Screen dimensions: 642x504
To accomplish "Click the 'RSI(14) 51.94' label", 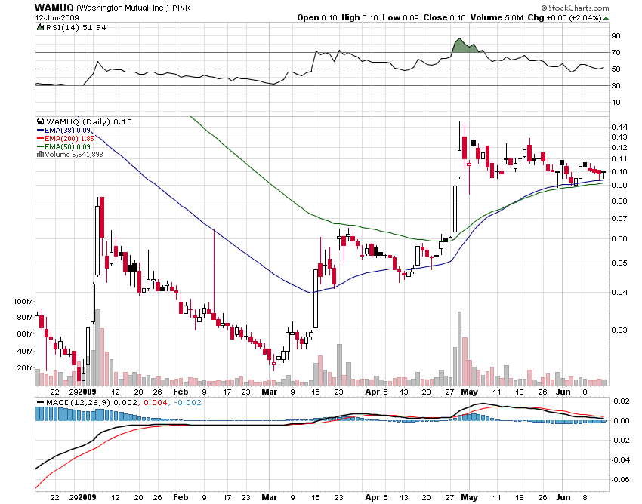I will tap(76, 27).
